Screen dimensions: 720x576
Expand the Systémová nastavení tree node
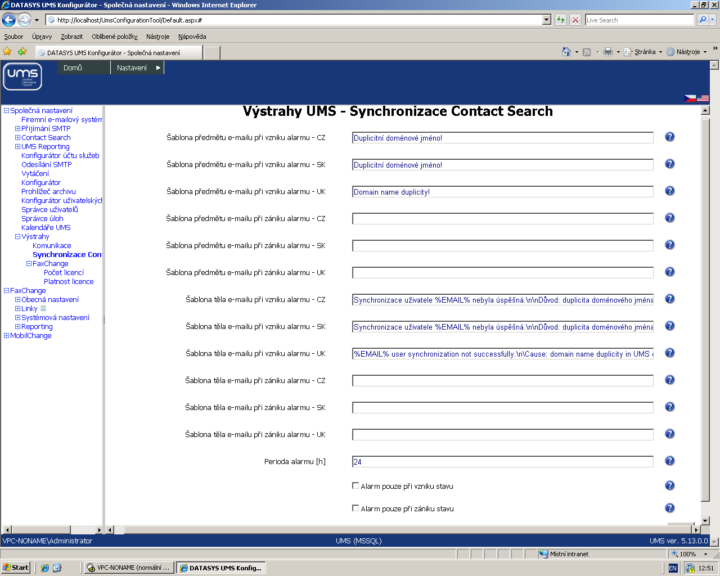coord(18,318)
